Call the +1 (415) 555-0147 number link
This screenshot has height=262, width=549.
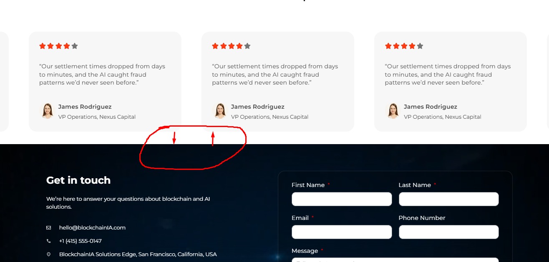pyautogui.click(x=81, y=241)
